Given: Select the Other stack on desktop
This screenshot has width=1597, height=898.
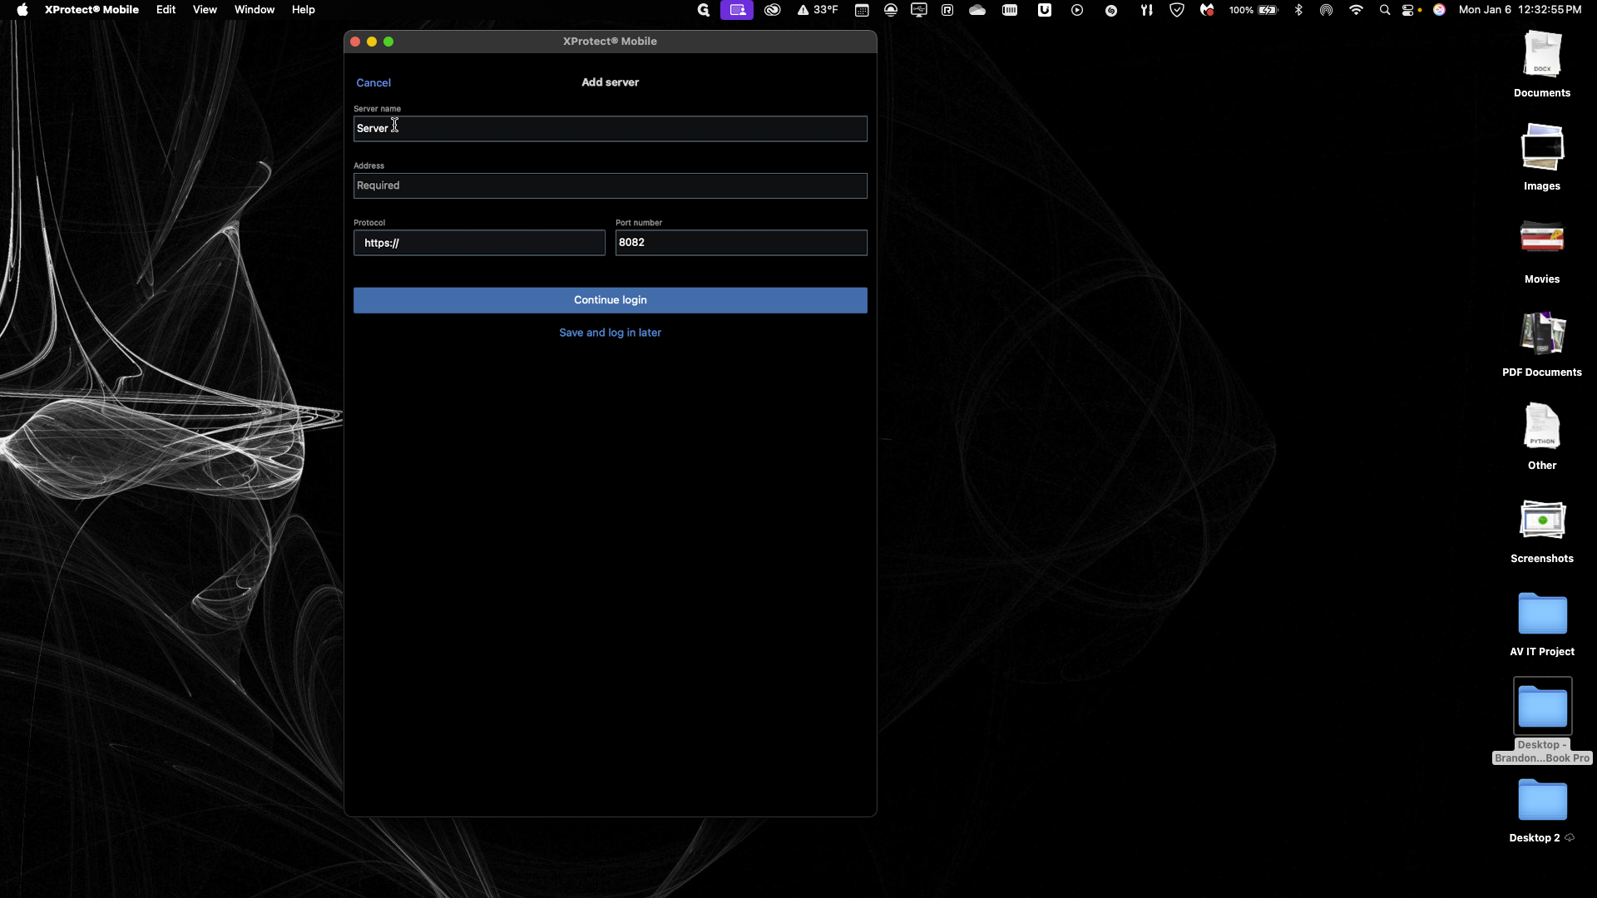Looking at the screenshot, I should [x=1542, y=437].
